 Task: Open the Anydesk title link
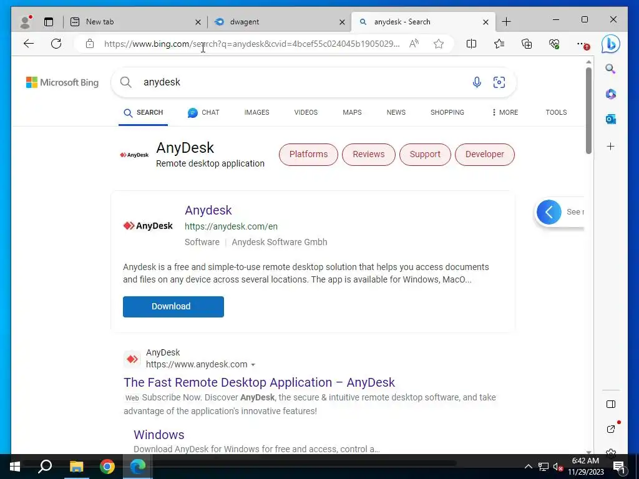208,210
